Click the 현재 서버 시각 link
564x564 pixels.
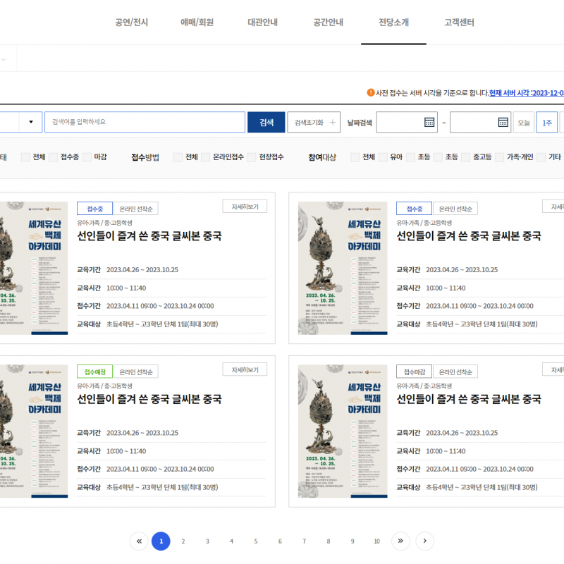click(526, 92)
